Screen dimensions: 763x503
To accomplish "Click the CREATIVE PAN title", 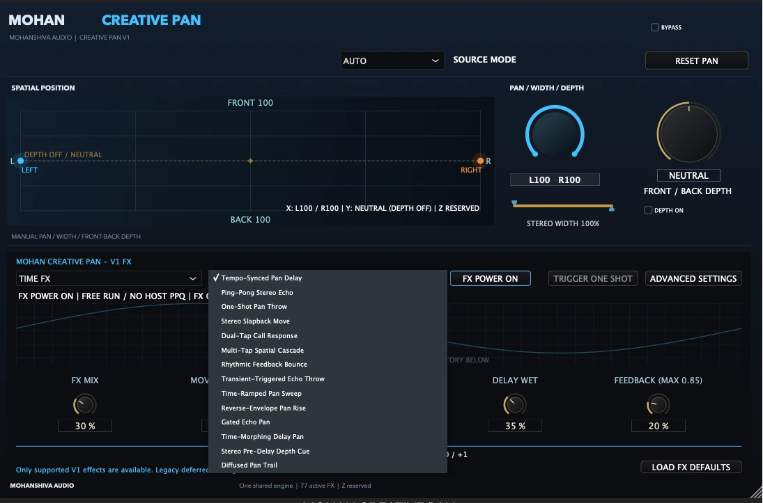I will (x=151, y=20).
